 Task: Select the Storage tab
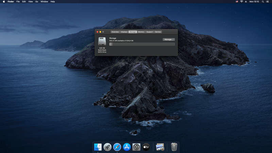(133, 32)
